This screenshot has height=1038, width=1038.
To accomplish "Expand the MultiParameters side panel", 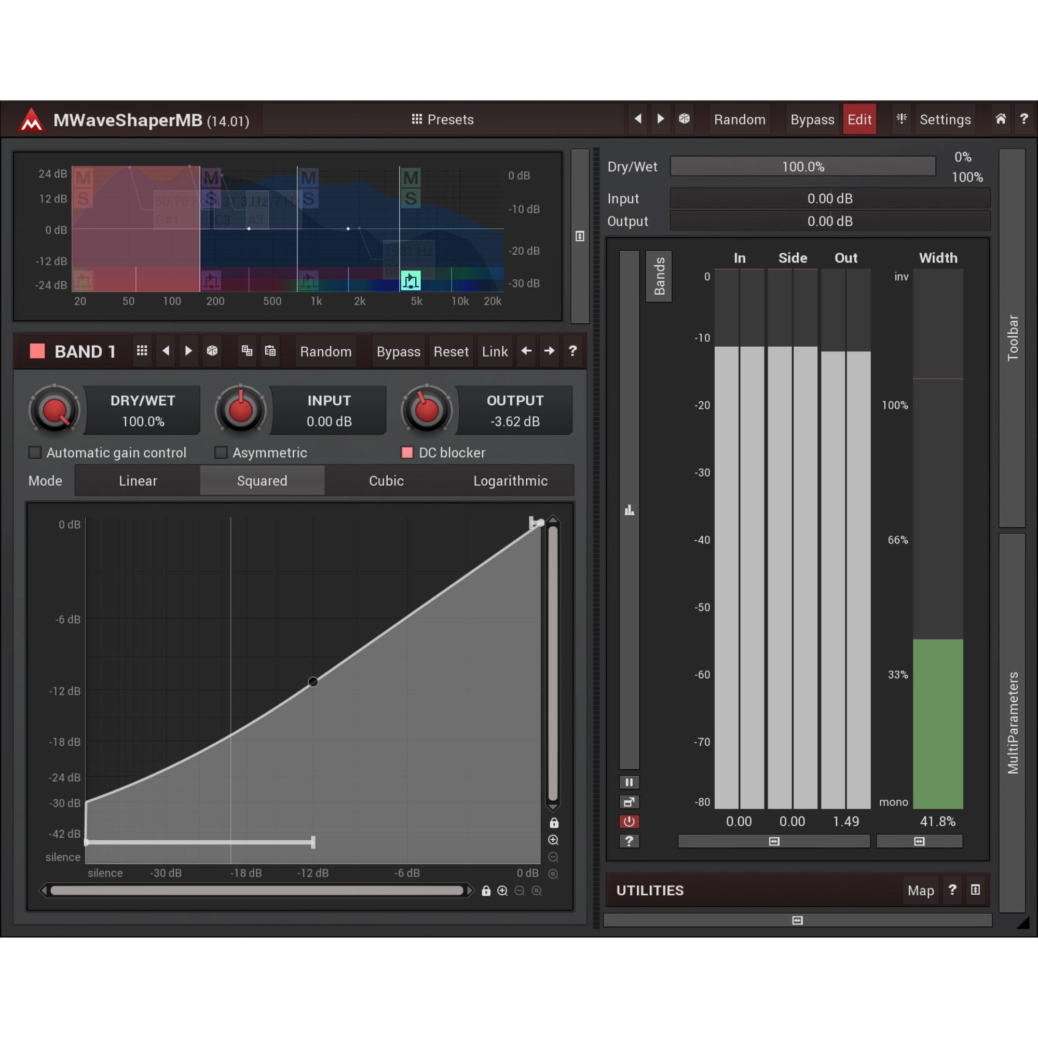I will pos(1012,722).
